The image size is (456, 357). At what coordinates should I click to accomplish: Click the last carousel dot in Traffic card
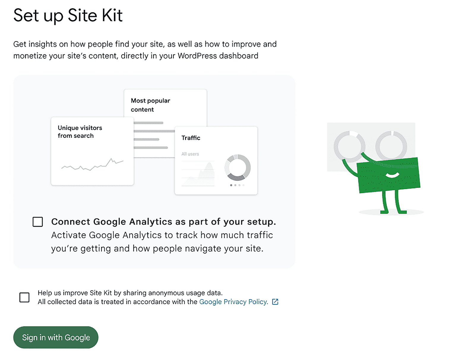[x=243, y=185]
